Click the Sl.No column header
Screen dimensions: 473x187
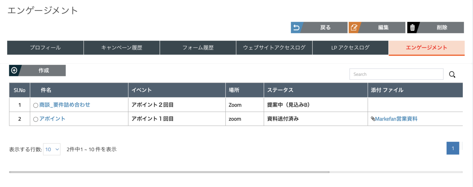click(x=20, y=90)
